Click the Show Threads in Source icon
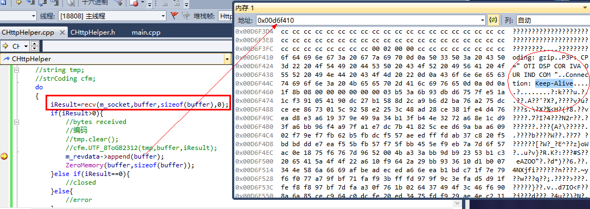The width and height of the screenshot is (590, 209). [118, 2]
